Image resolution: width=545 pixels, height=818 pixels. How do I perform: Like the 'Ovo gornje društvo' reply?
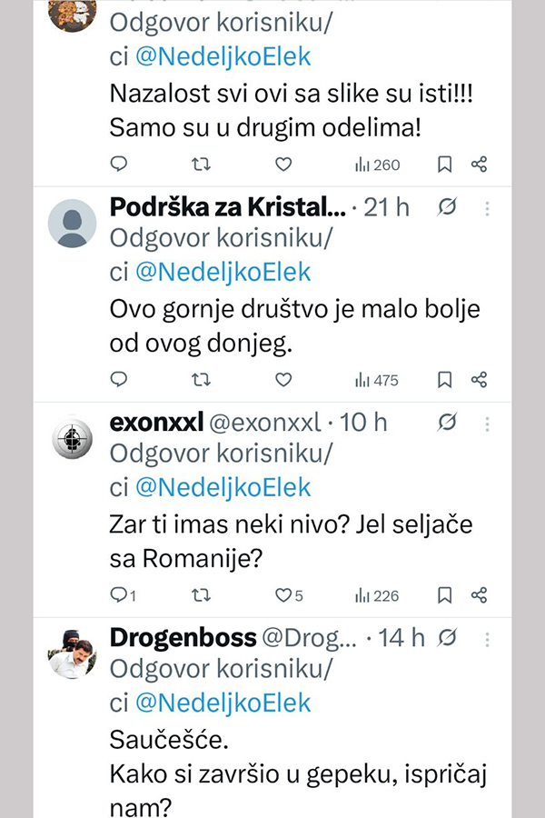pyautogui.click(x=283, y=379)
